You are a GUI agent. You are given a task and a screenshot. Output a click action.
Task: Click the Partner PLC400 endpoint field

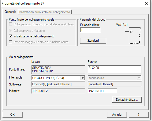[115, 69]
